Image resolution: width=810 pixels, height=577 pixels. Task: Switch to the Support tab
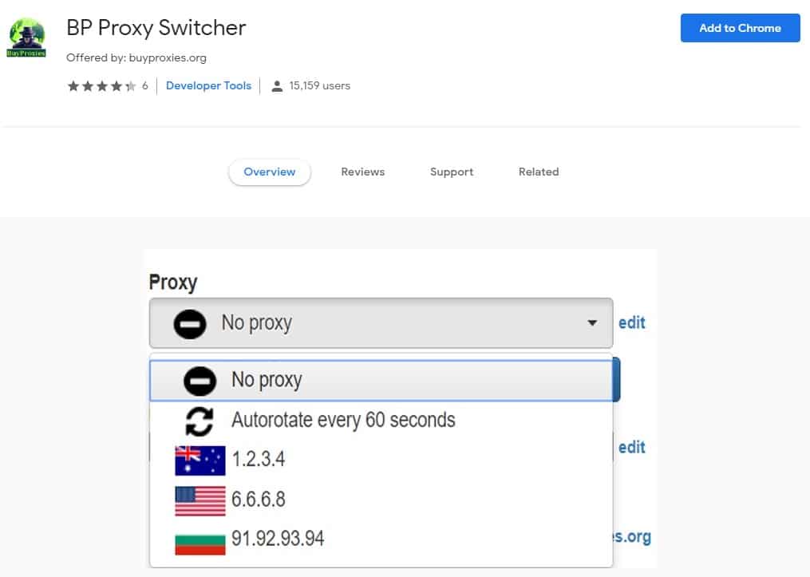[452, 172]
